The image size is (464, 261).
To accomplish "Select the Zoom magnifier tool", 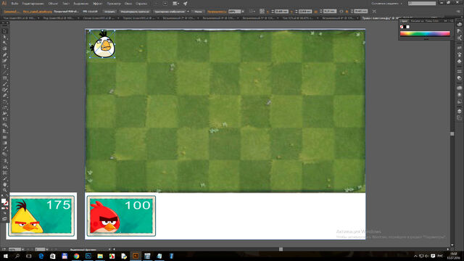I will click(x=5, y=190).
